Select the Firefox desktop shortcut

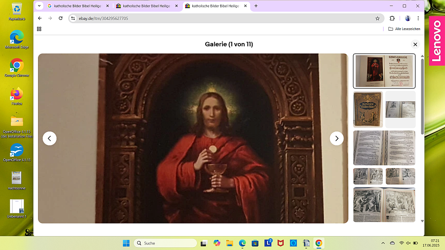[x=17, y=96]
